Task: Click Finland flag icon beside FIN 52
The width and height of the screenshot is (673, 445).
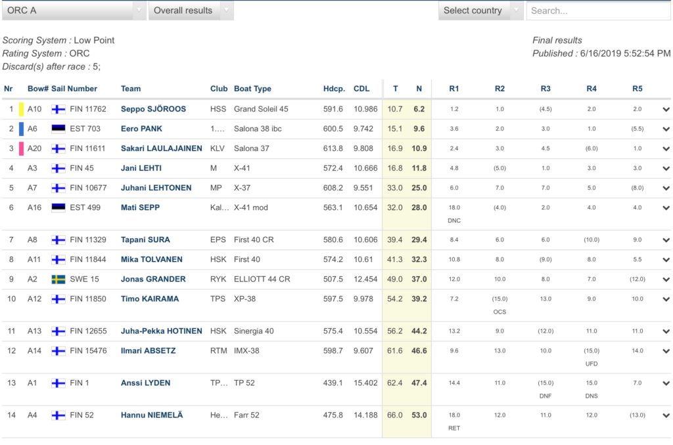Action: point(58,415)
